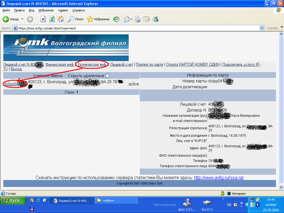Click the network computers tray icon

pyautogui.click(x=252, y=199)
